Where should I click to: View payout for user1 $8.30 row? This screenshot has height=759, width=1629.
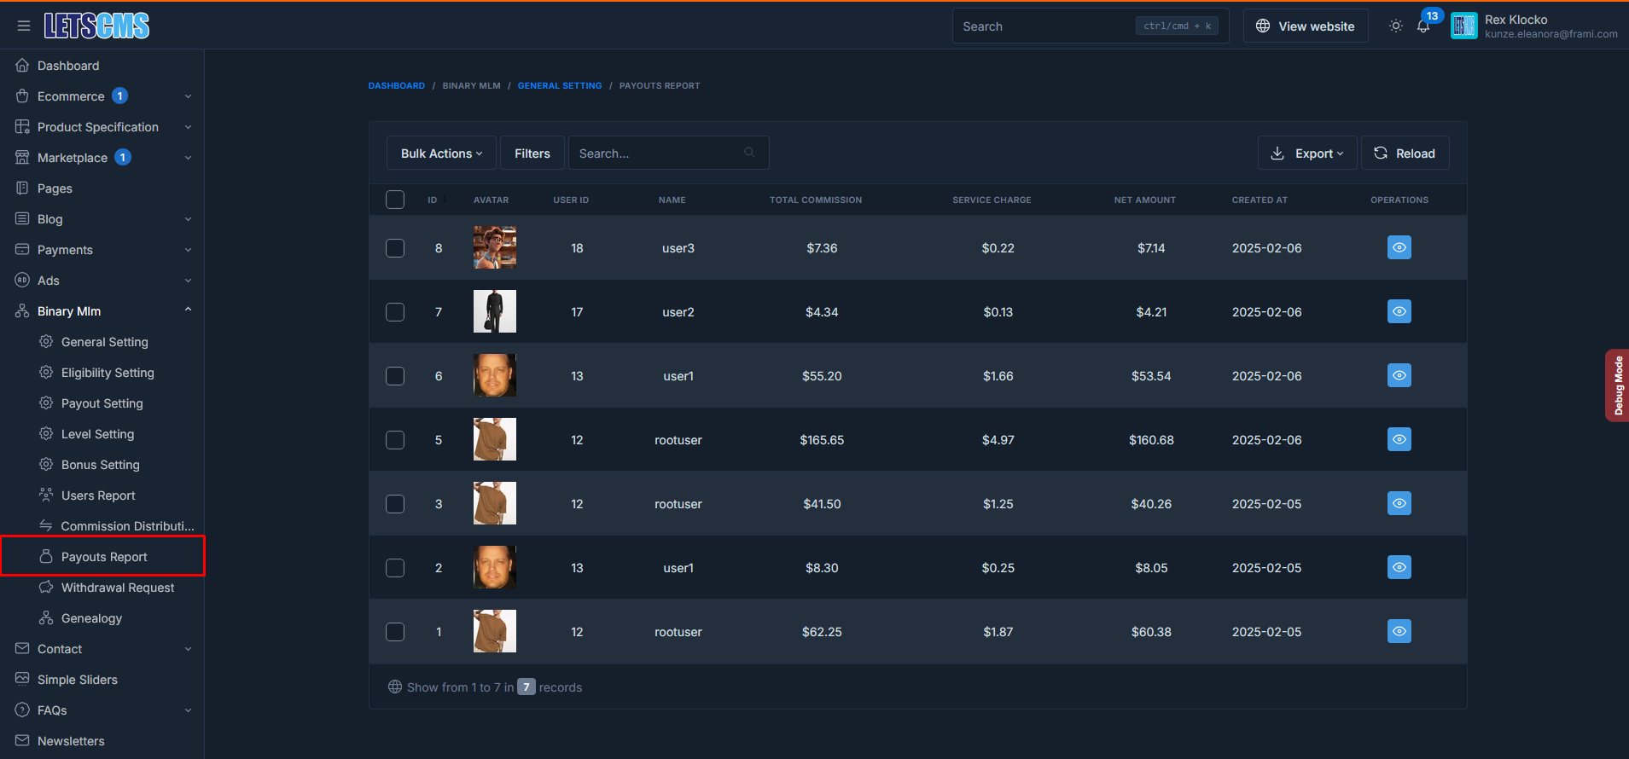pyautogui.click(x=1399, y=567)
